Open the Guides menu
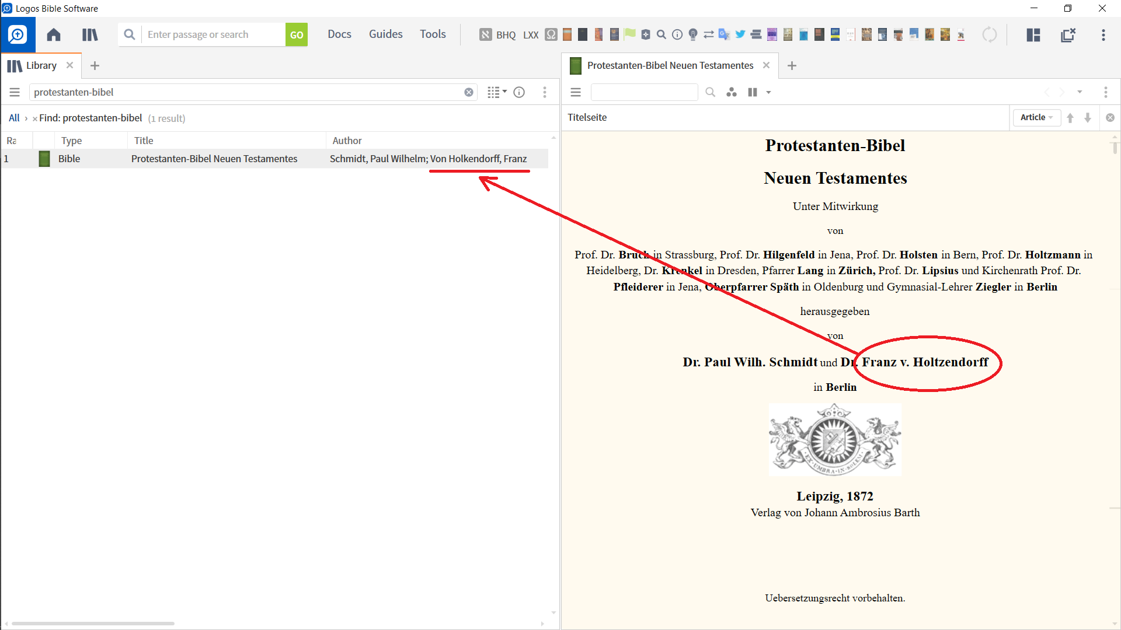Image resolution: width=1121 pixels, height=630 pixels. pos(385,34)
